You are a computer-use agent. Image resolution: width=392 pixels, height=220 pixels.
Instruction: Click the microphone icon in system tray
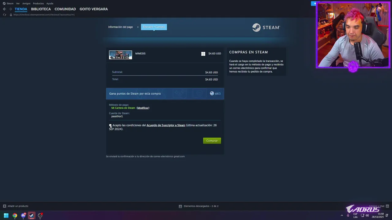point(348,215)
